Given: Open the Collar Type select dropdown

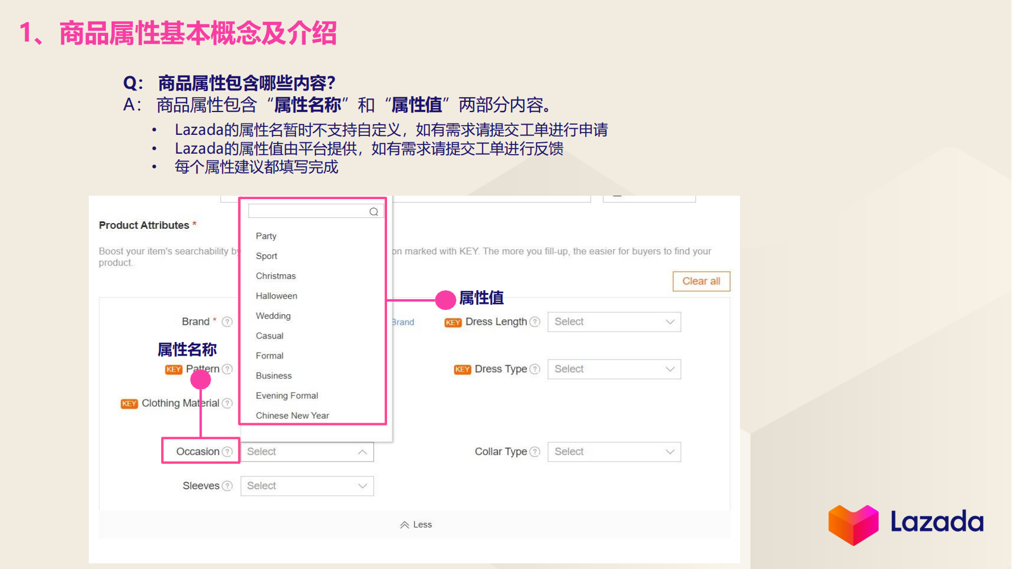Looking at the screenshot, I should [x=614, y=451].
